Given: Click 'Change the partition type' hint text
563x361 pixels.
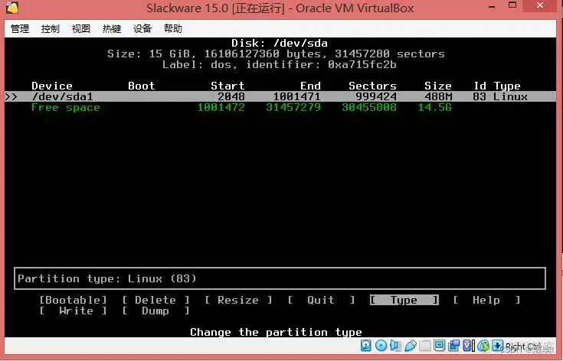Looking at the screenshot, I should (276, 332).
